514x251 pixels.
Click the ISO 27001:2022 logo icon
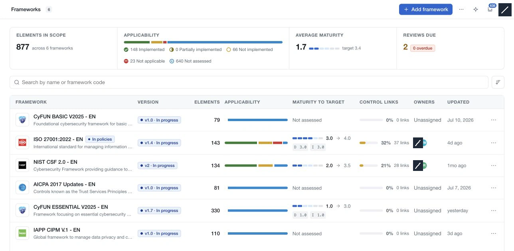click(22, 143)
